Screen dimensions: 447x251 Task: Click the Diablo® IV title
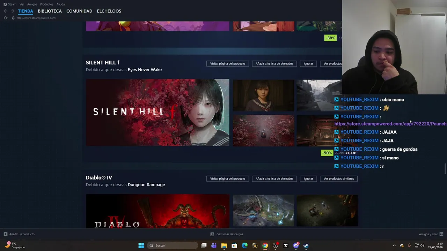tap(99, 177)
